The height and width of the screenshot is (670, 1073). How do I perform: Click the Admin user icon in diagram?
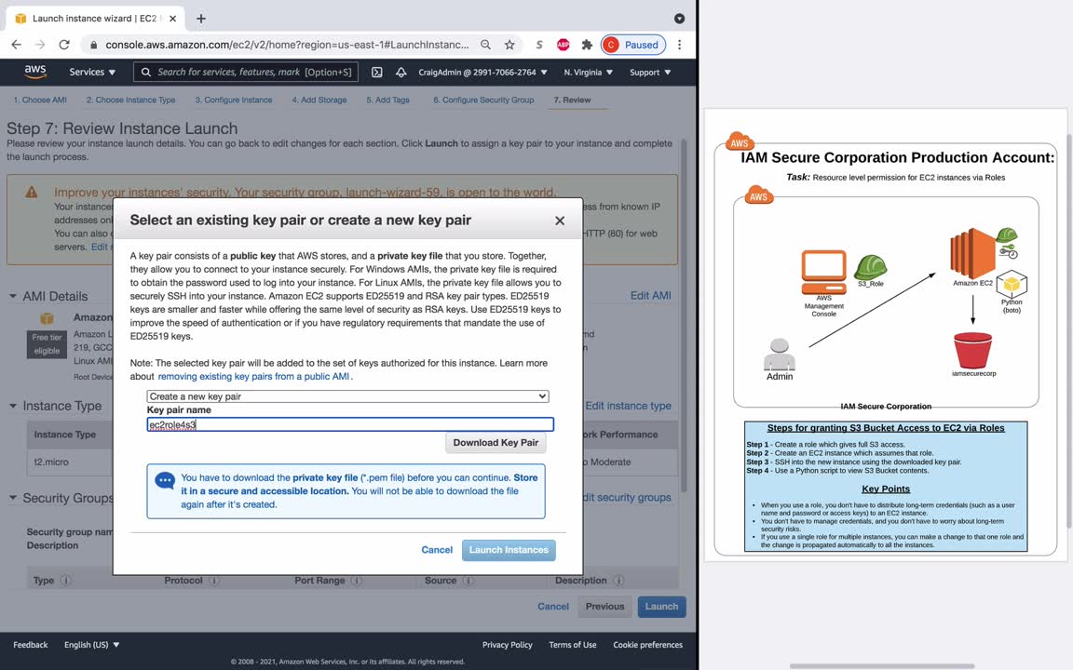tap(780, 355)
